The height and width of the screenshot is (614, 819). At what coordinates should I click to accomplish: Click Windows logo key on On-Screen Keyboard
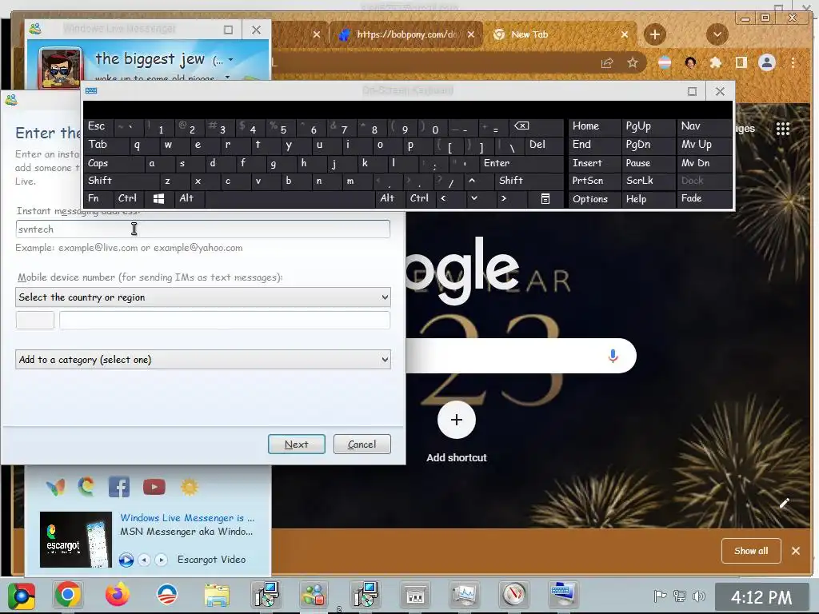click(159, 198)
